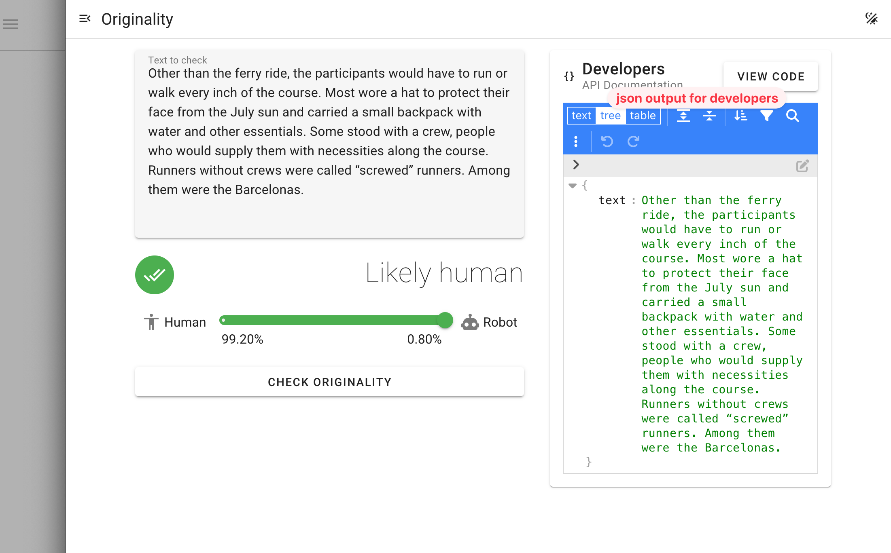The image size is (891, 553).
Task: Switch JSON editor to table mode
Action: (643, 116)
